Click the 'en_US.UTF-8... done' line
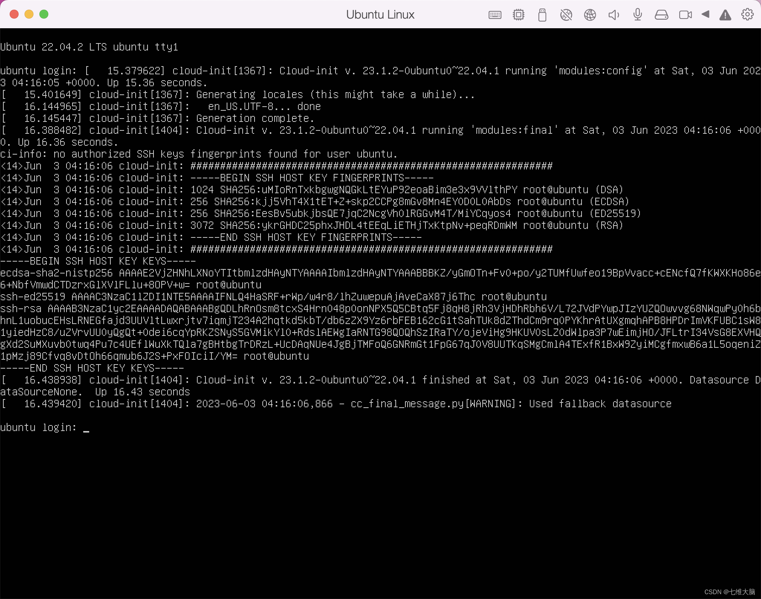The width and height of the screenshot is (761, 599). pyautogui.click(x=161, y=107)
